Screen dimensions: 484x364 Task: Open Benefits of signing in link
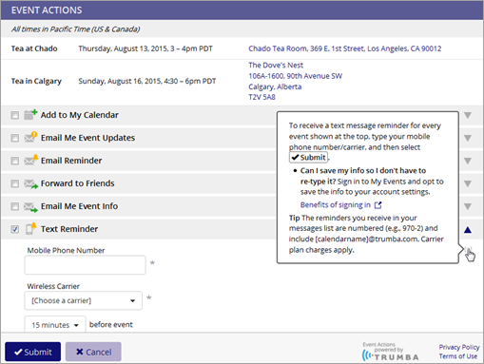click(x=336, y=205)
